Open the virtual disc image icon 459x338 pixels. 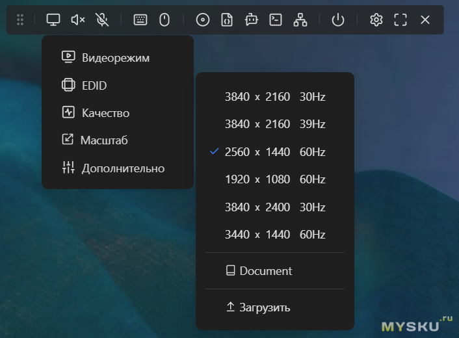pyautogui.click(x=203, y=20)
